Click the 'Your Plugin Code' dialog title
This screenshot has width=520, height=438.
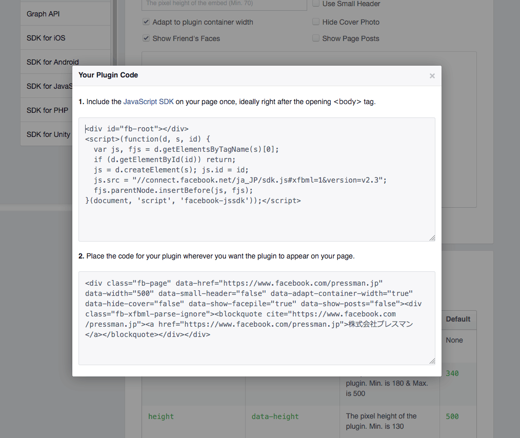click(108, 75)
